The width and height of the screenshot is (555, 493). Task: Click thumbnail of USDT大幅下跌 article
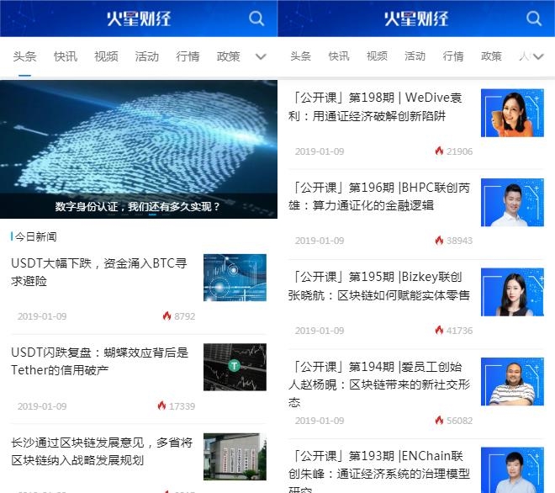click(235, 278)
